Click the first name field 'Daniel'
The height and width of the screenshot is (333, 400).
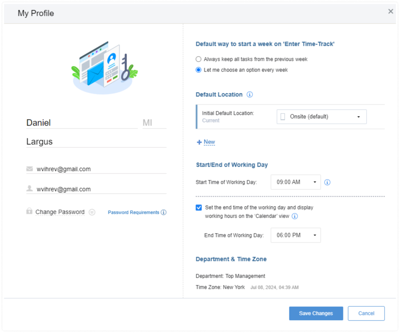tap(82, 123)
